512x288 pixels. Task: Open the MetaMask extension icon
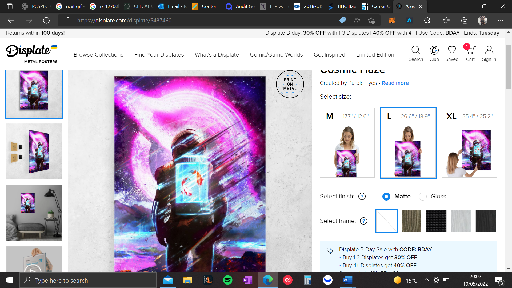(392, 20)
